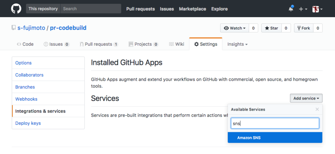Open Webhooks in settings sidebar
Screen dimensions: 335x154
(48, 99)
